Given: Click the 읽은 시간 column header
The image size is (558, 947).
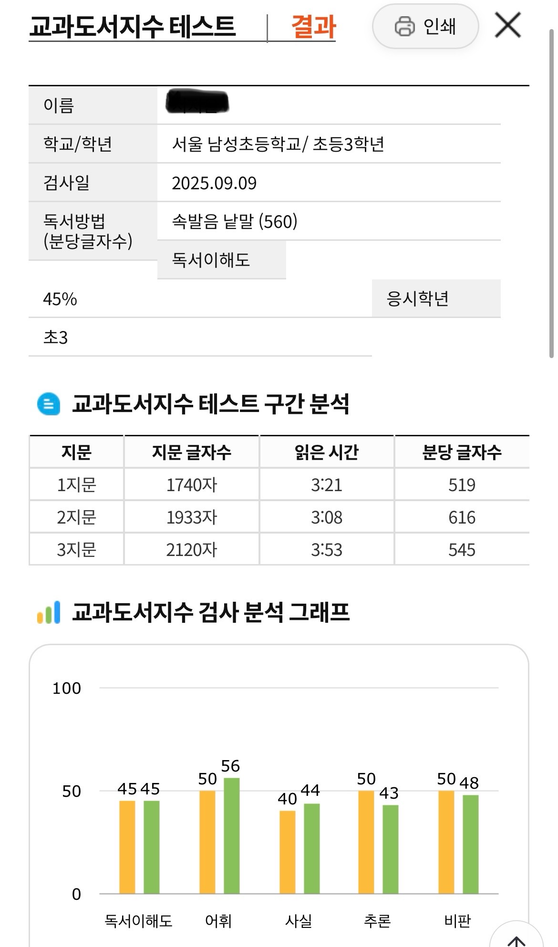Looking at the screenshot, I should coord(327,452).
